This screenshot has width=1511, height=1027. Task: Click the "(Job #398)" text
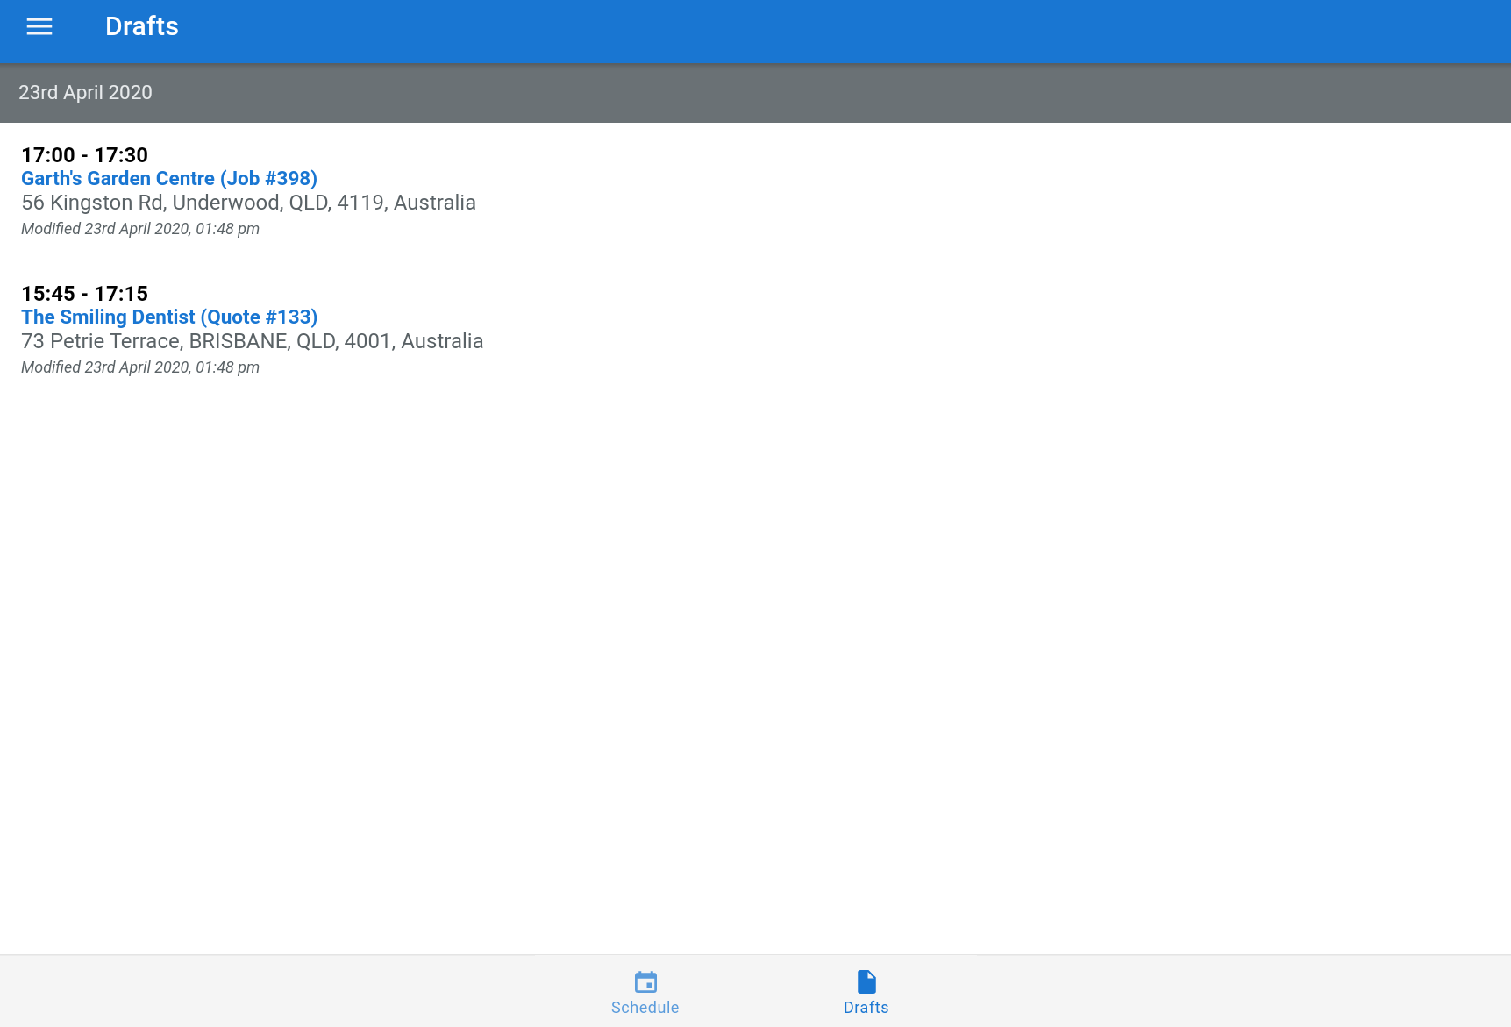(268, 179)
